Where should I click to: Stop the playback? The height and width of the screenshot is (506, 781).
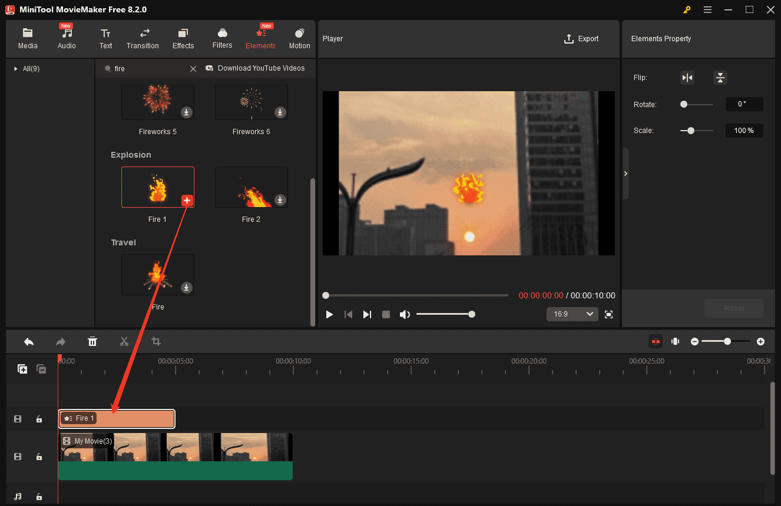coord(386,315)
